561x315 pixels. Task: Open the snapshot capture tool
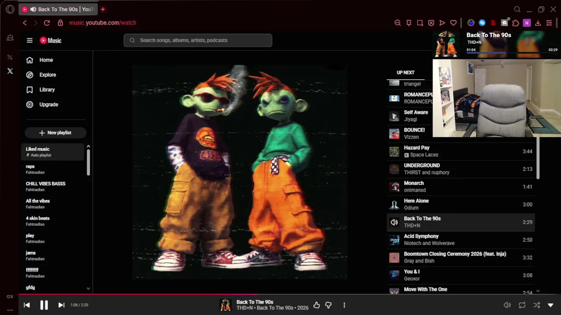420,23
